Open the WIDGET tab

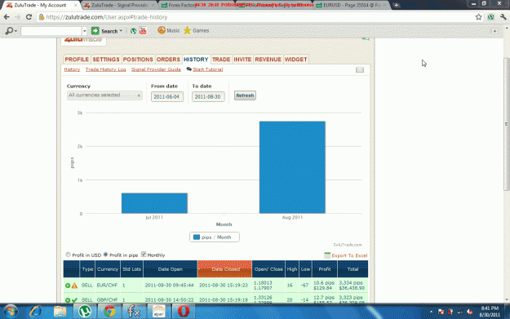point(296,60)
